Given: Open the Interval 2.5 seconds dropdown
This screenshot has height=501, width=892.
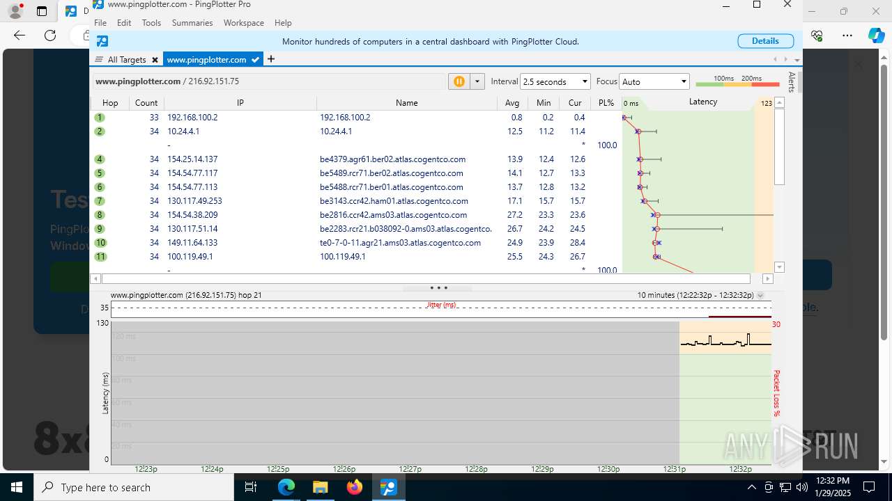Looking at the screenshot, I should 555,81.
